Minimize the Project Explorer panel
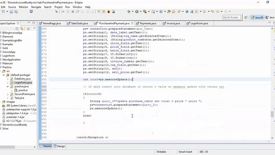 (x=29, y=23)
